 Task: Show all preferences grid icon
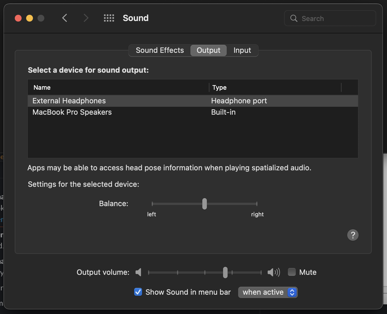(109, 18)
